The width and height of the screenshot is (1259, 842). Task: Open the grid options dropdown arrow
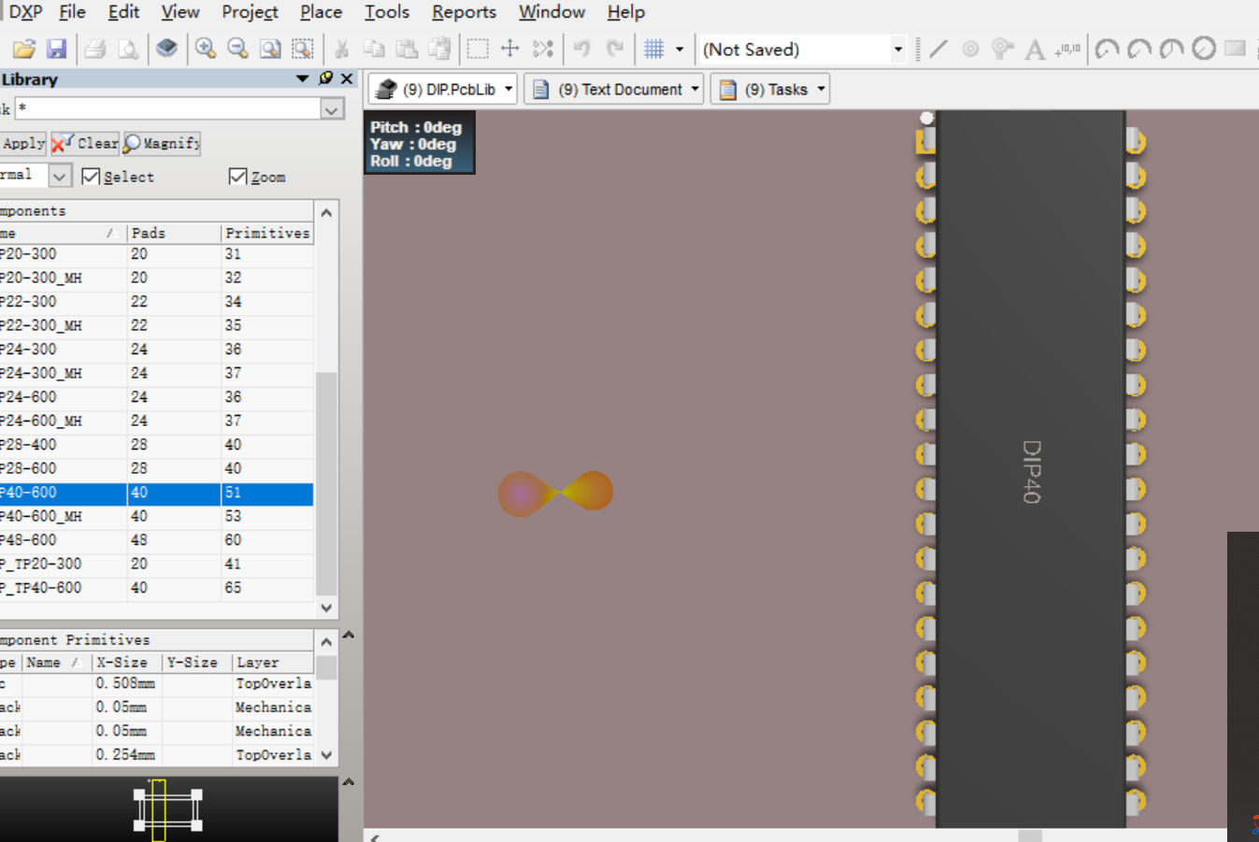(680, 50)
